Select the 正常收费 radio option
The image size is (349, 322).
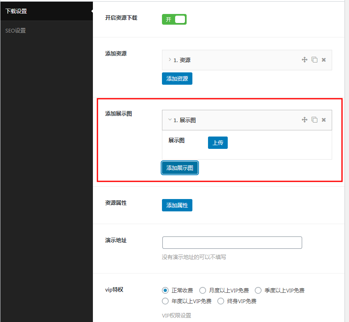165,290
